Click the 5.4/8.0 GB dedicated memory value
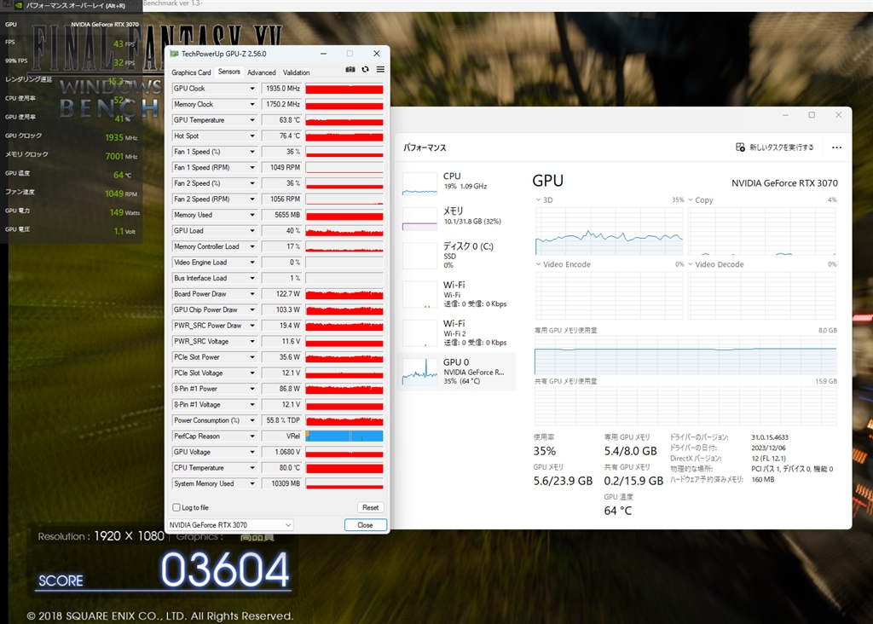Image resolution: width=873 pixels, height=624 pixels. (x=630, y=451)
